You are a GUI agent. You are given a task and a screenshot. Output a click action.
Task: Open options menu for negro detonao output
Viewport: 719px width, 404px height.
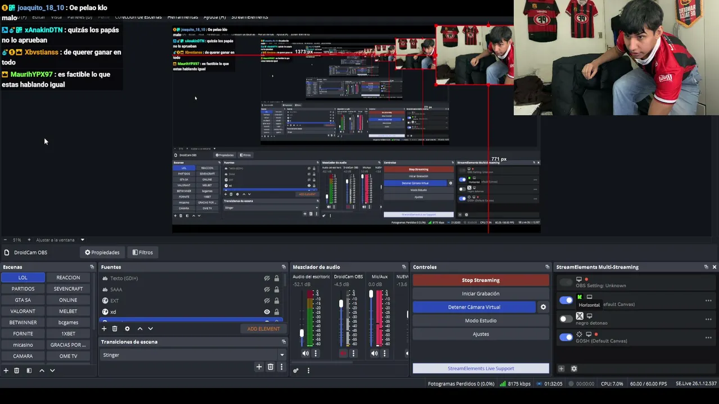[708, 319]
